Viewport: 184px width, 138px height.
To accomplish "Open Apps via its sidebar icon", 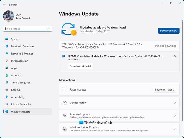I will click(x=7, y=68).
